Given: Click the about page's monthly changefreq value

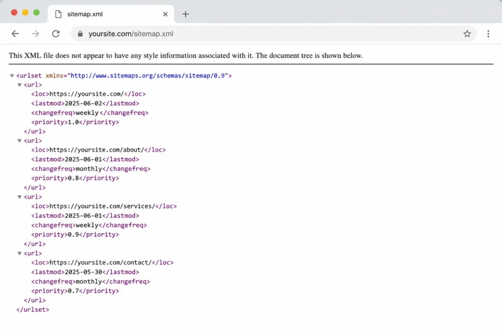Looking at the screenshot, I should click(x=89, y=169).
